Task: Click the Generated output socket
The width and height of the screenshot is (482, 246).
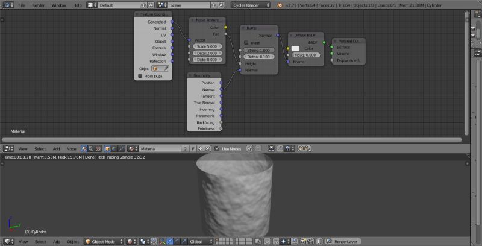Action: click(x=172, y=22)
